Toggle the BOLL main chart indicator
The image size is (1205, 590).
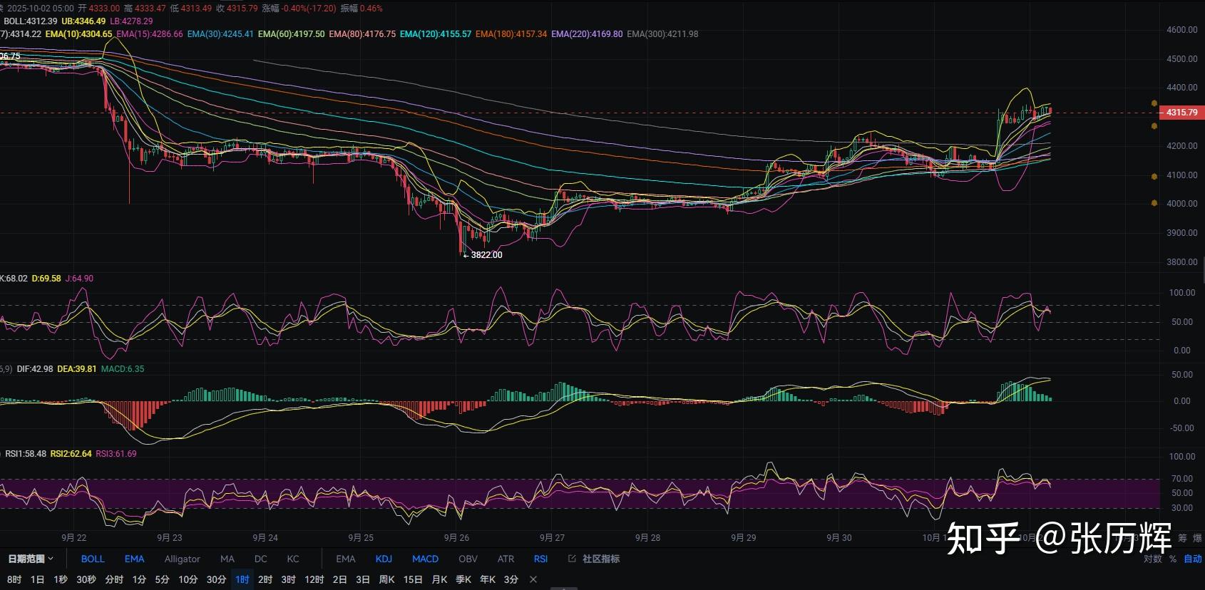tap(93, 559)
